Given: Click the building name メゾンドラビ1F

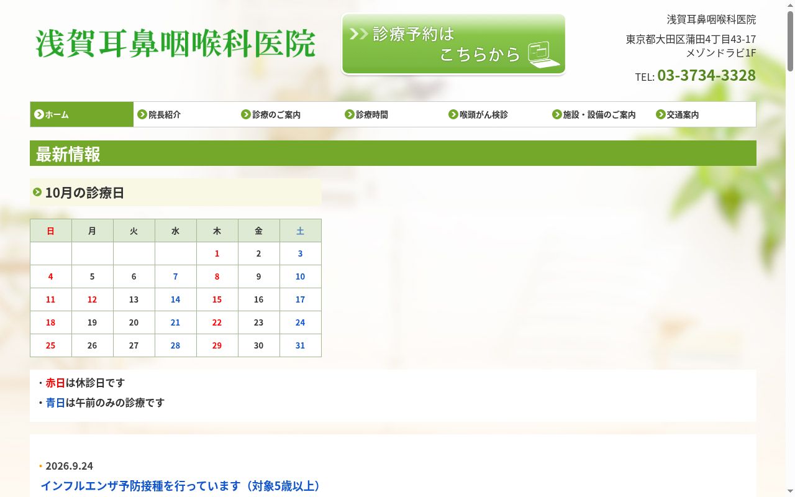Looking at the screenshot, I should [720, 53].
